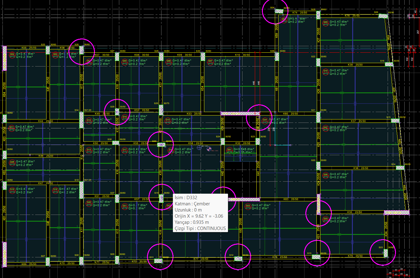Pick slab tag D10
The width and height of the screenshot is (420, 278).
[x=326, y=72]
